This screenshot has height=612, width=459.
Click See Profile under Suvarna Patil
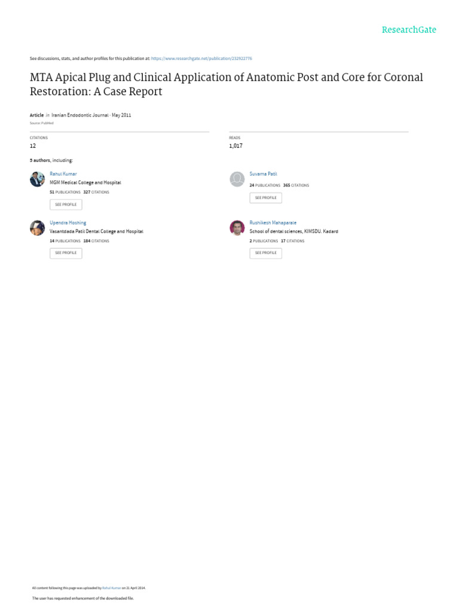266,198
